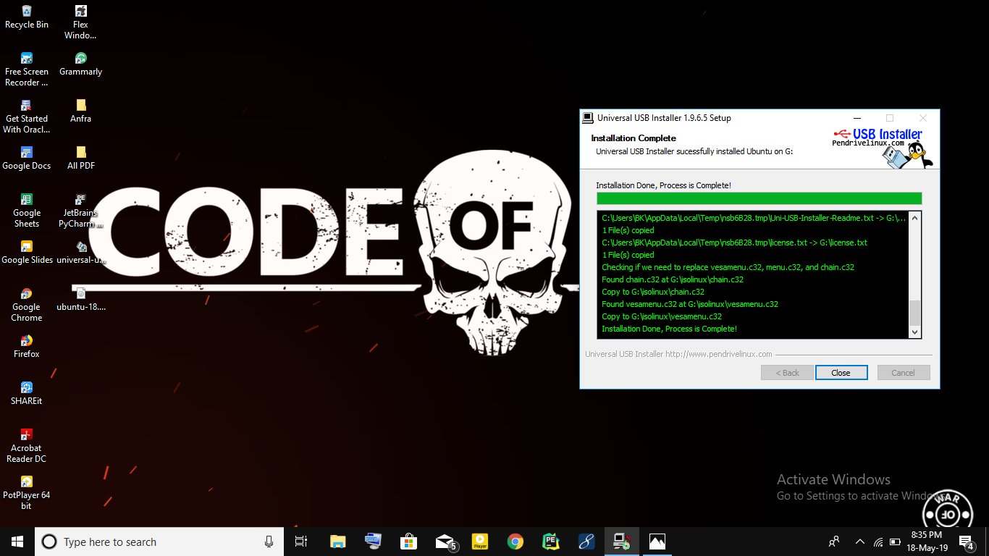Select Uni-USB-Installer-Readme.txt log line
Screen dimensions: 989x556
(753, 218)
